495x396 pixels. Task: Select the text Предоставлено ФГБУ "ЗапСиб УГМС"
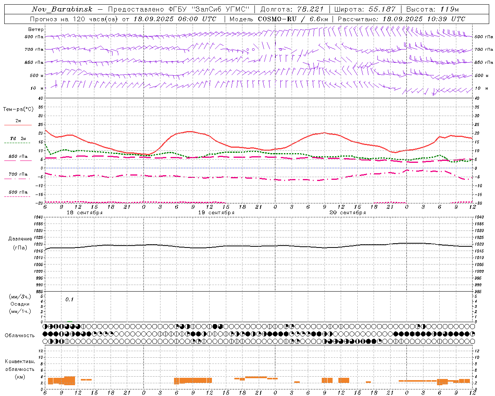click(179, 9)
